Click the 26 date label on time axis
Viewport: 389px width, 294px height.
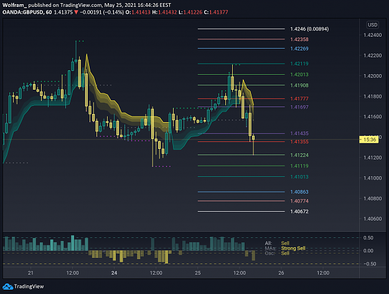(x=281, y=273)
